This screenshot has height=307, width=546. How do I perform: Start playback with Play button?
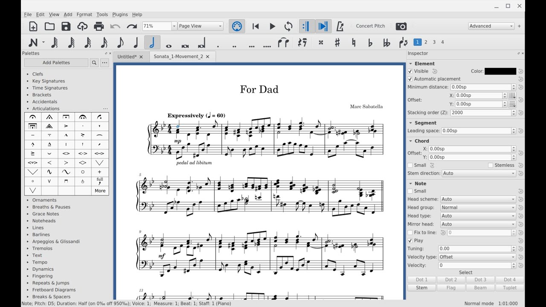(x=272, y=26)
